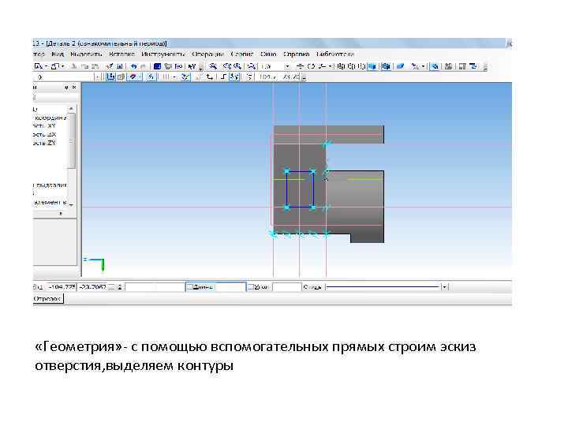Open the Выделить menu

click(86, 54)
